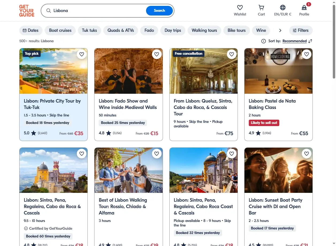The width and height of the screenshot is (336, 246).
Task: Heart the Sunset Boat Party Cruise card
Action: 307,154
